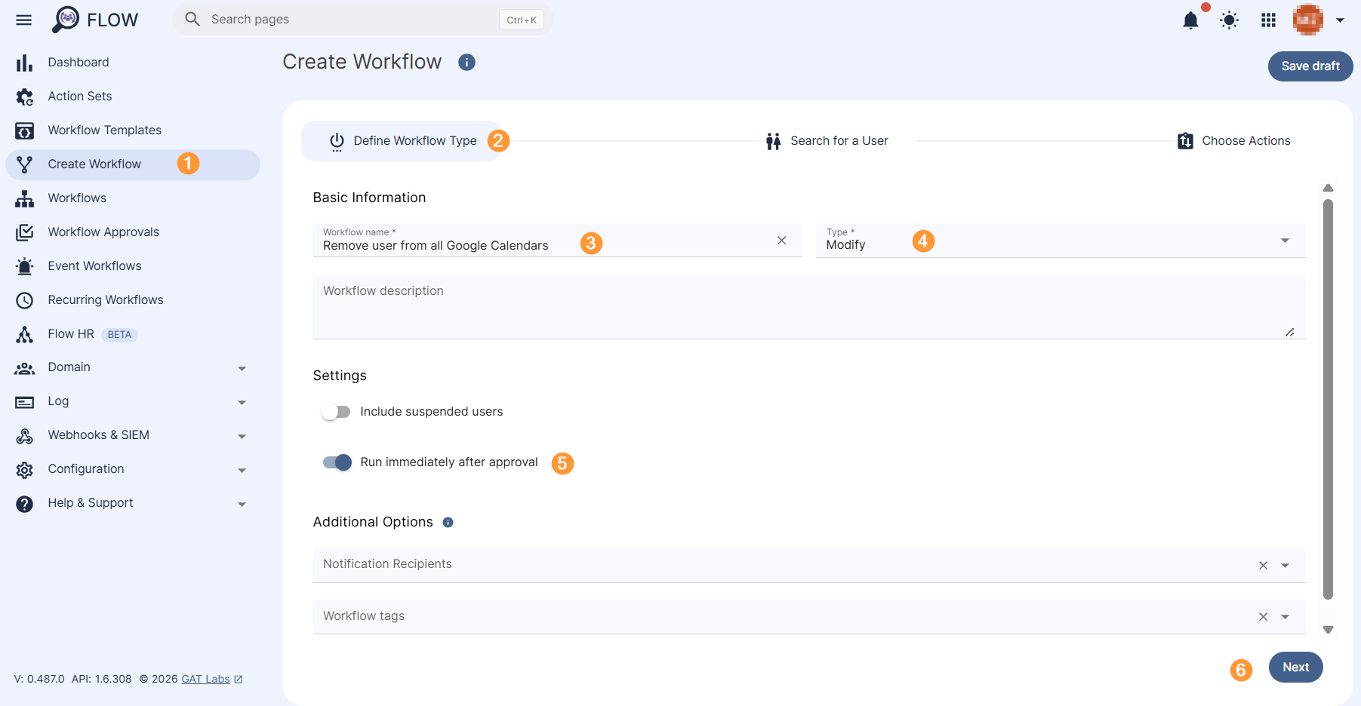Click the form scrollbar up arrow
Screen dimensions: 1361x706
(1328, 188)
